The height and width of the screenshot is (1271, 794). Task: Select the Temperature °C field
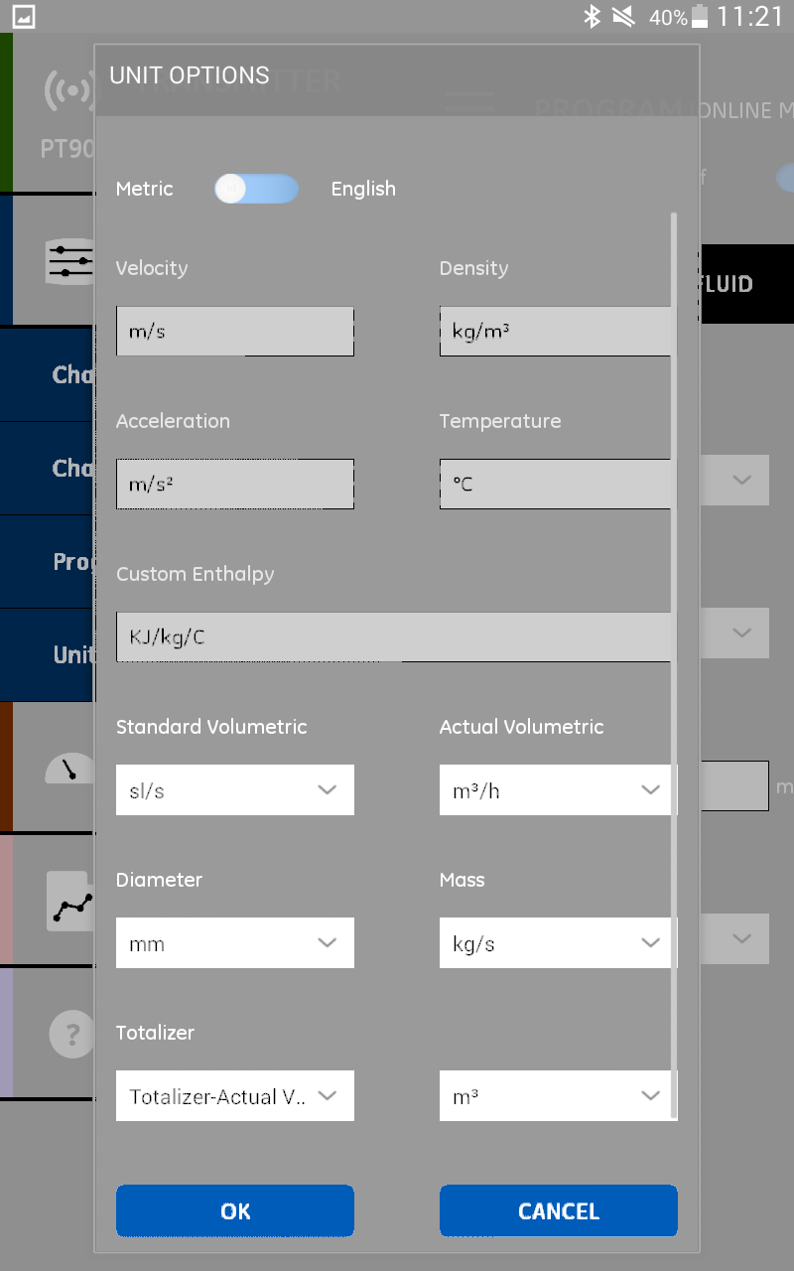pyautogui.click(x=556, y=485)
